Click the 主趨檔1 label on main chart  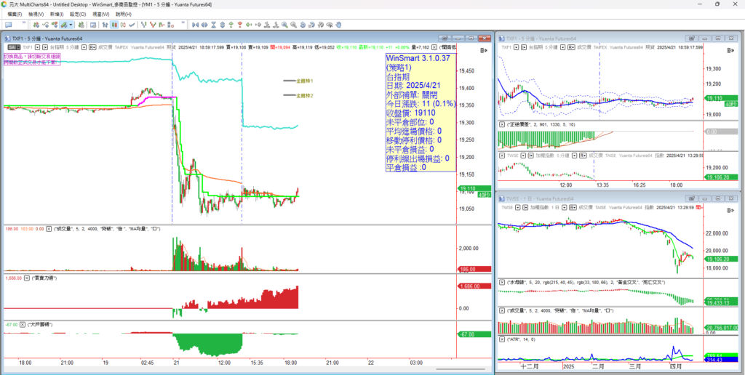click(305, 81)
